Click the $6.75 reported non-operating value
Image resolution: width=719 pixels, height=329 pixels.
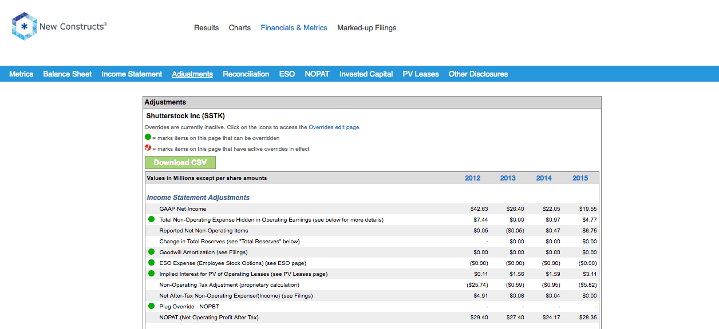tap(590, 231)
